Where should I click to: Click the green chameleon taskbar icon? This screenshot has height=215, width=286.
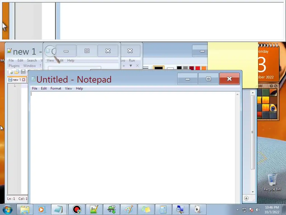111,209
